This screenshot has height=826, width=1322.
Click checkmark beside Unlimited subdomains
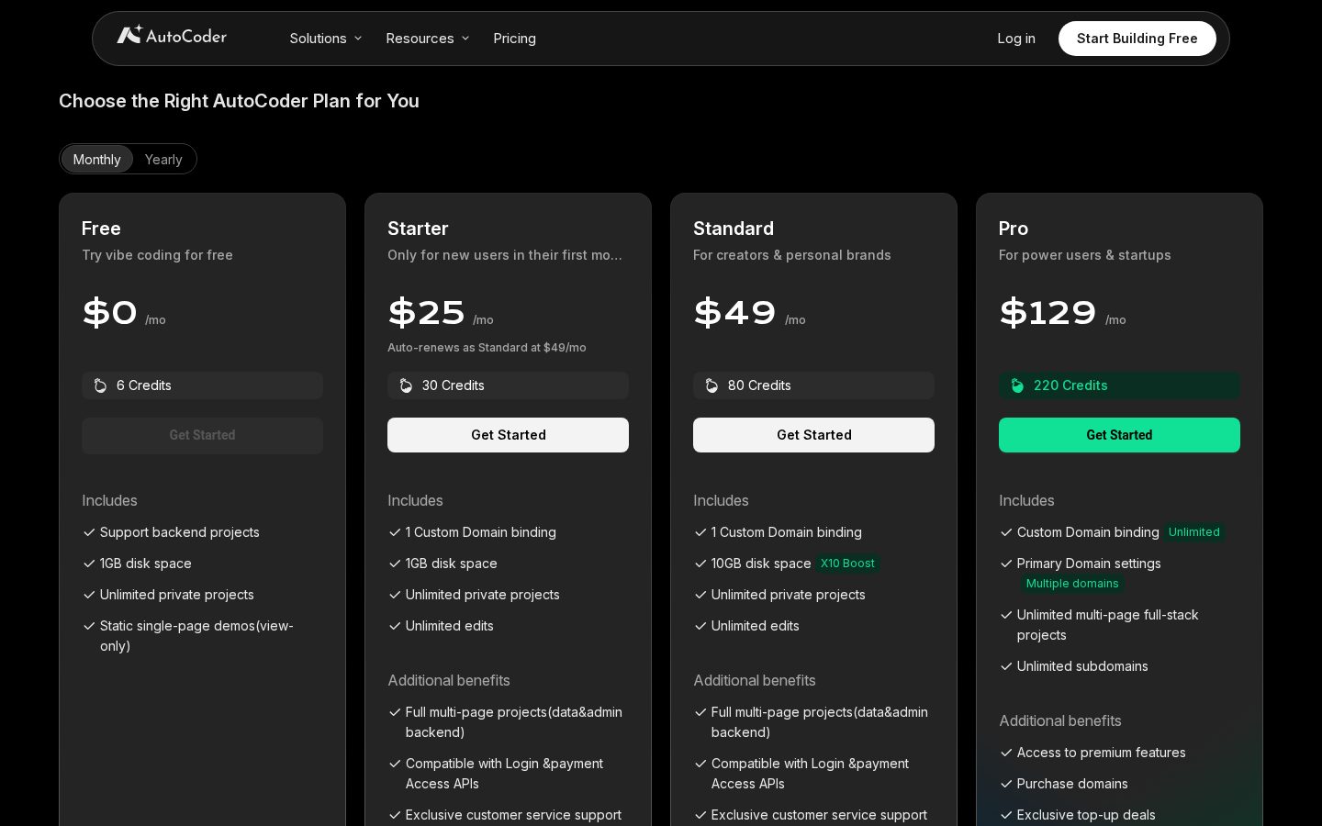coord(1006,666)
